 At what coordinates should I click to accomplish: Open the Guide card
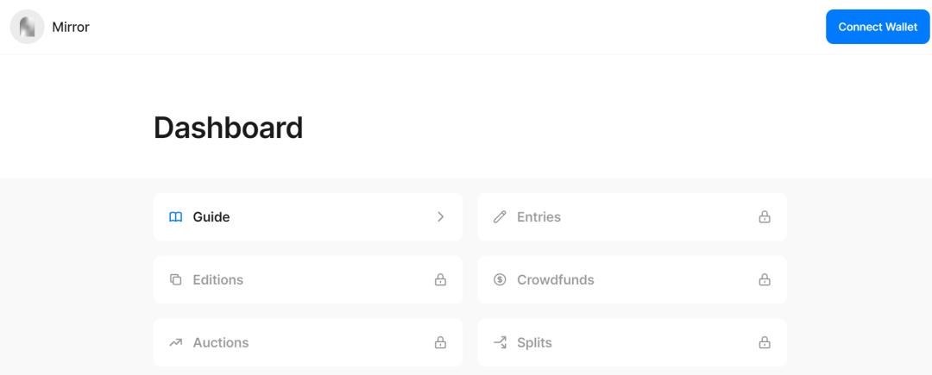[x=307, y=217]
